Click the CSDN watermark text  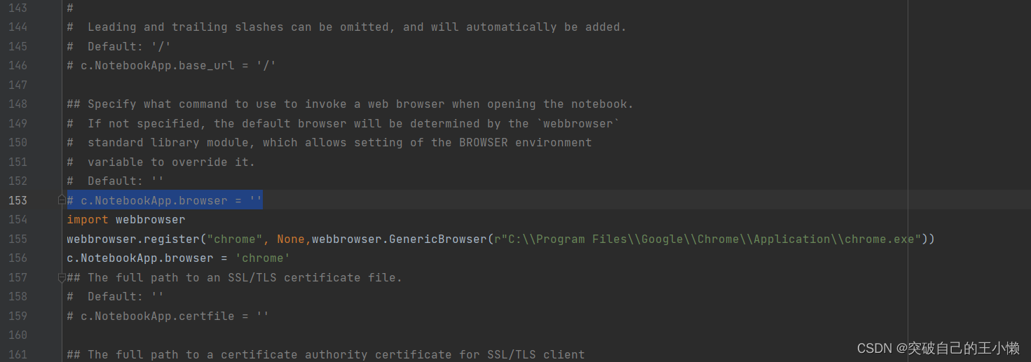[938, 348]
